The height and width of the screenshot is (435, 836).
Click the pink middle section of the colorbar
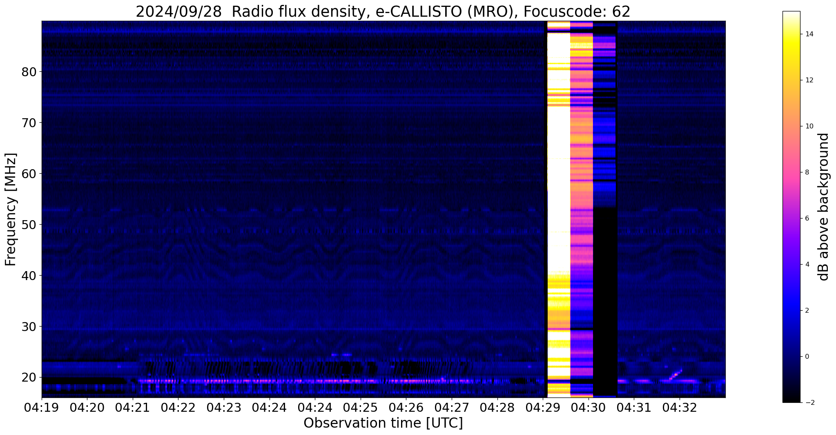tap(791, 172)
